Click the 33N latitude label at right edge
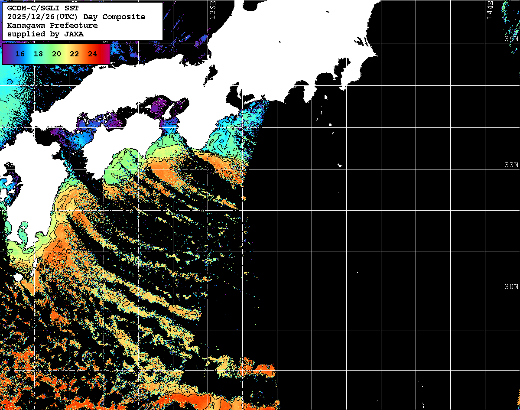Screen dimensions: 520x410 click(511, 165)
